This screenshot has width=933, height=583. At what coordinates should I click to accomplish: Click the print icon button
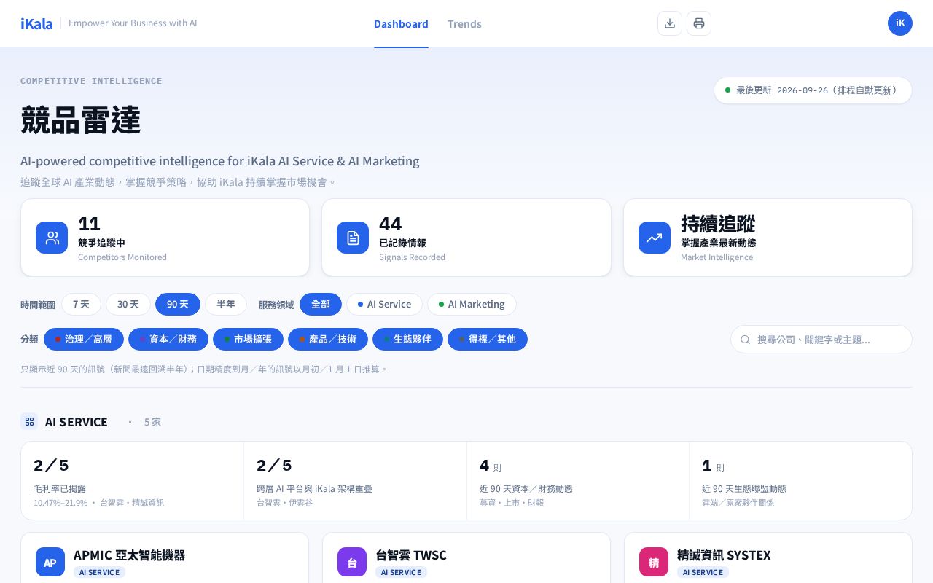click(699, 23)
